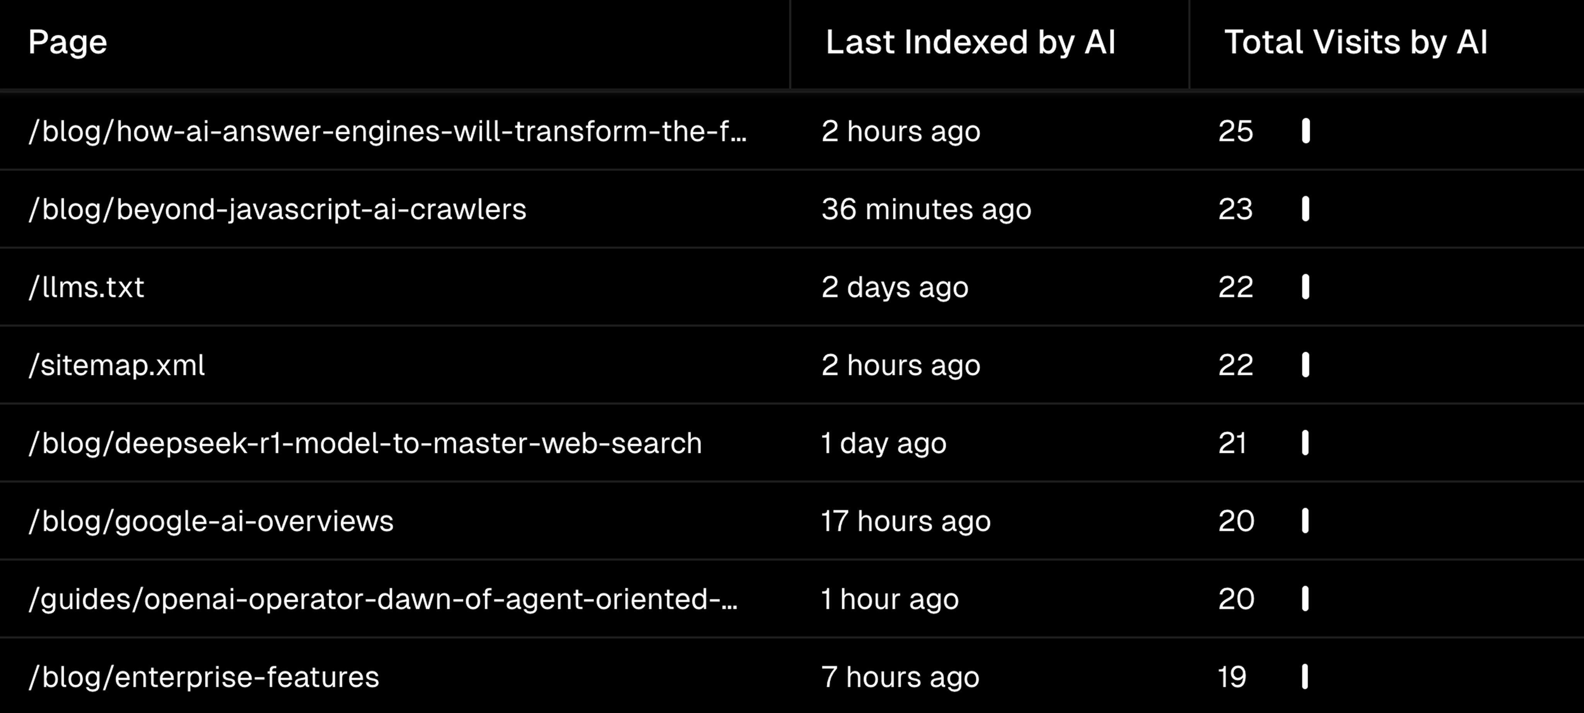
Task: Sort by Total Visits by AI header
Action: (1355, 43)
